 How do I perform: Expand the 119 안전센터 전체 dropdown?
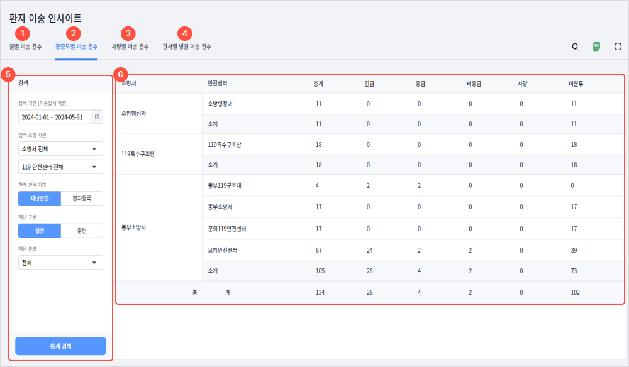click(x=60, y=167)
